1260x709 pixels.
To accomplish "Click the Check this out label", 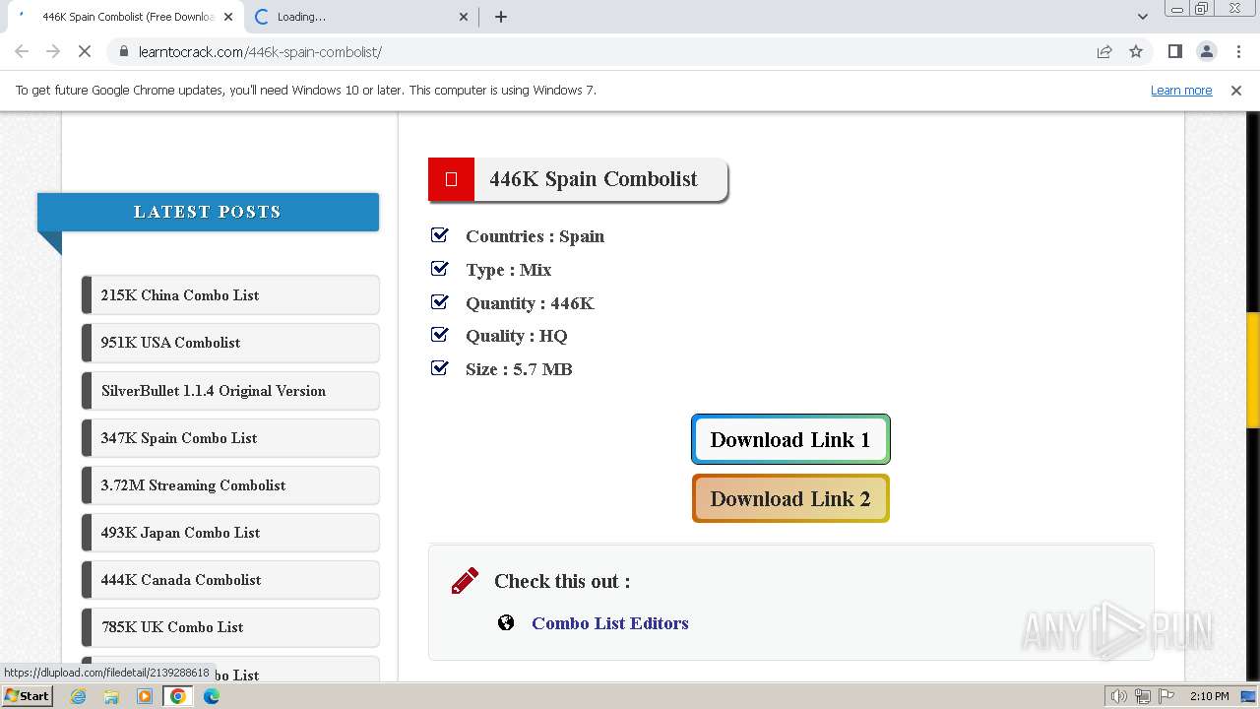I will tap(562, 581).
